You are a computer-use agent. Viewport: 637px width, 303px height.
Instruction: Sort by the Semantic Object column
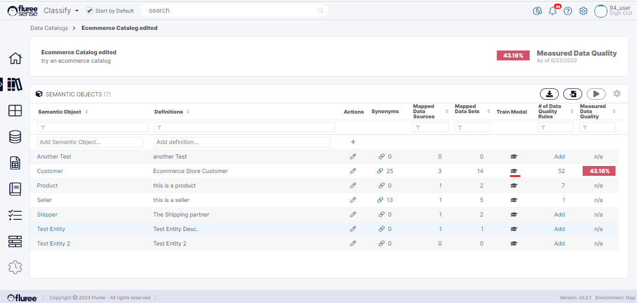pyautogui.click(x=86, y=112)
